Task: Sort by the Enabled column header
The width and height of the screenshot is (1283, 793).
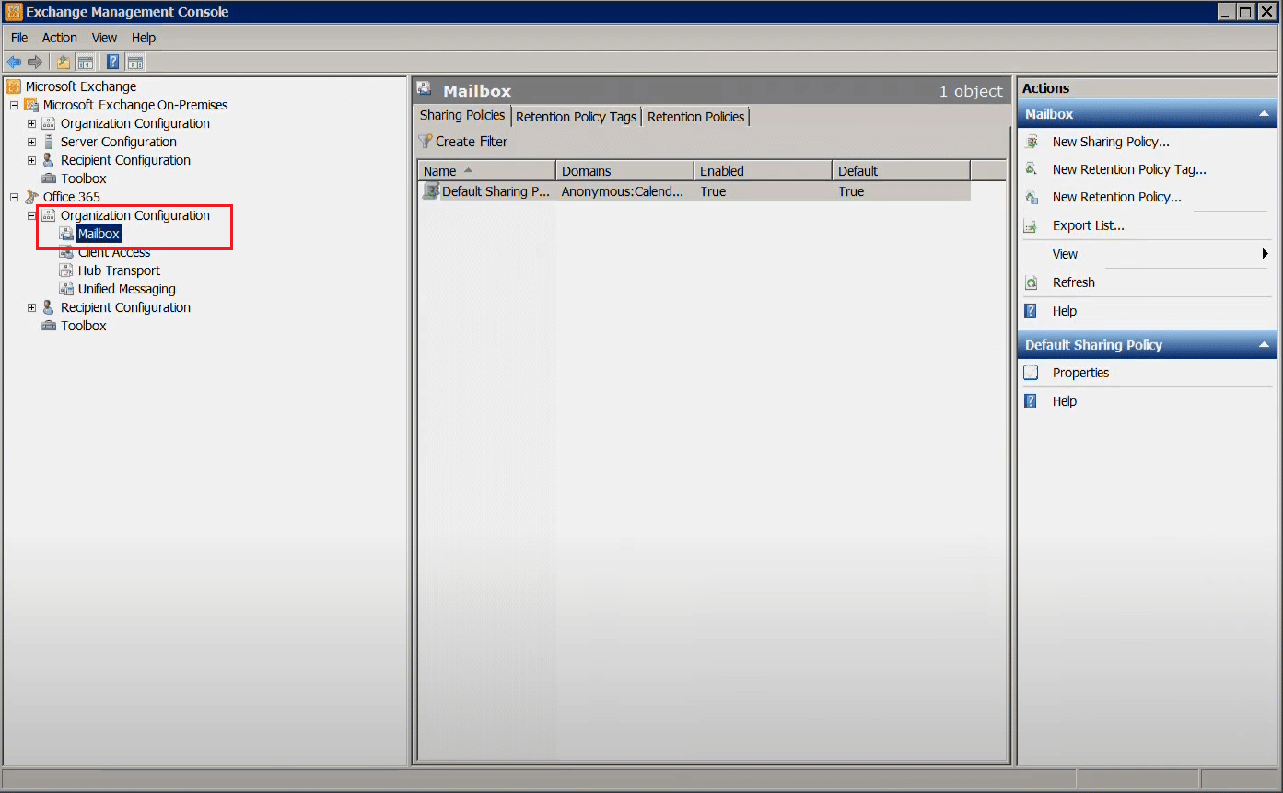Action: pos(764,171)
